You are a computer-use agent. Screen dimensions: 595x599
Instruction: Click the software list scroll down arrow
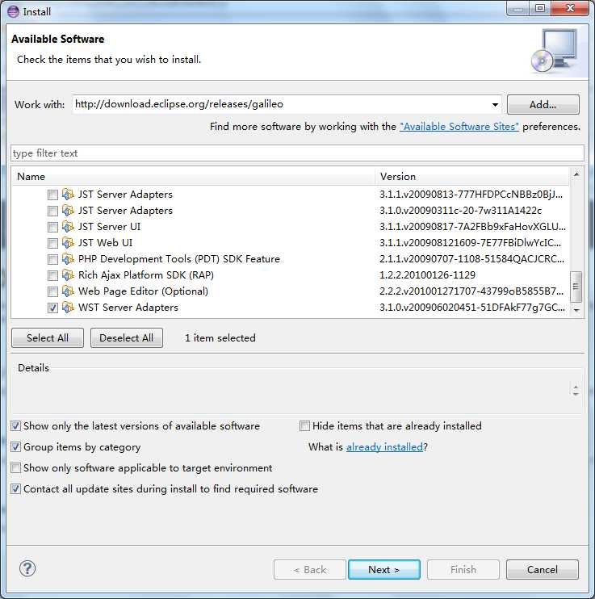pos(576,311)
